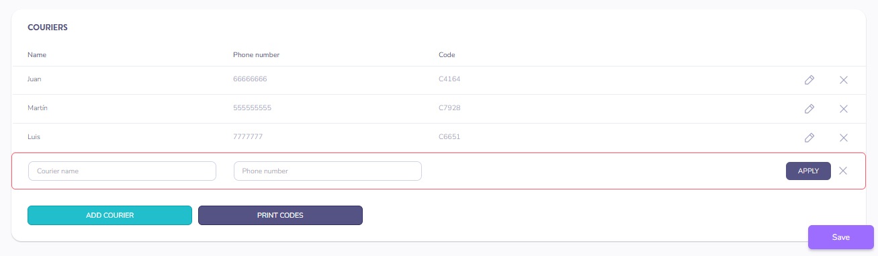Click the Luis name cell

pos(34,137)
